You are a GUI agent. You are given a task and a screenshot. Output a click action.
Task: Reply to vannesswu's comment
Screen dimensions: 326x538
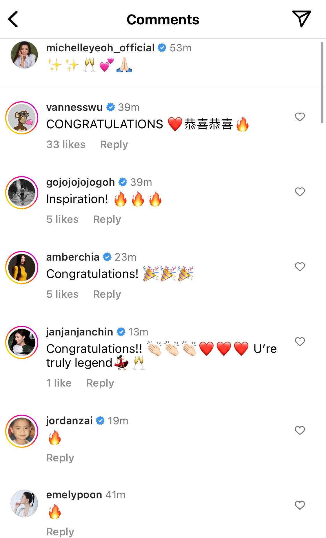(x=114, y=145)
